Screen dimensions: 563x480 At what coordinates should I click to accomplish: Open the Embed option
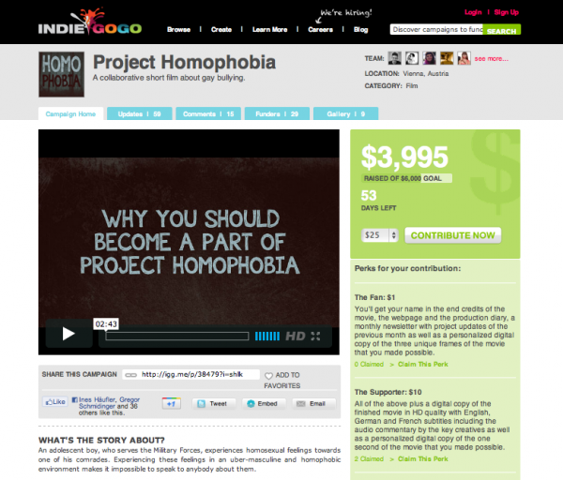(x=264, y=403)
